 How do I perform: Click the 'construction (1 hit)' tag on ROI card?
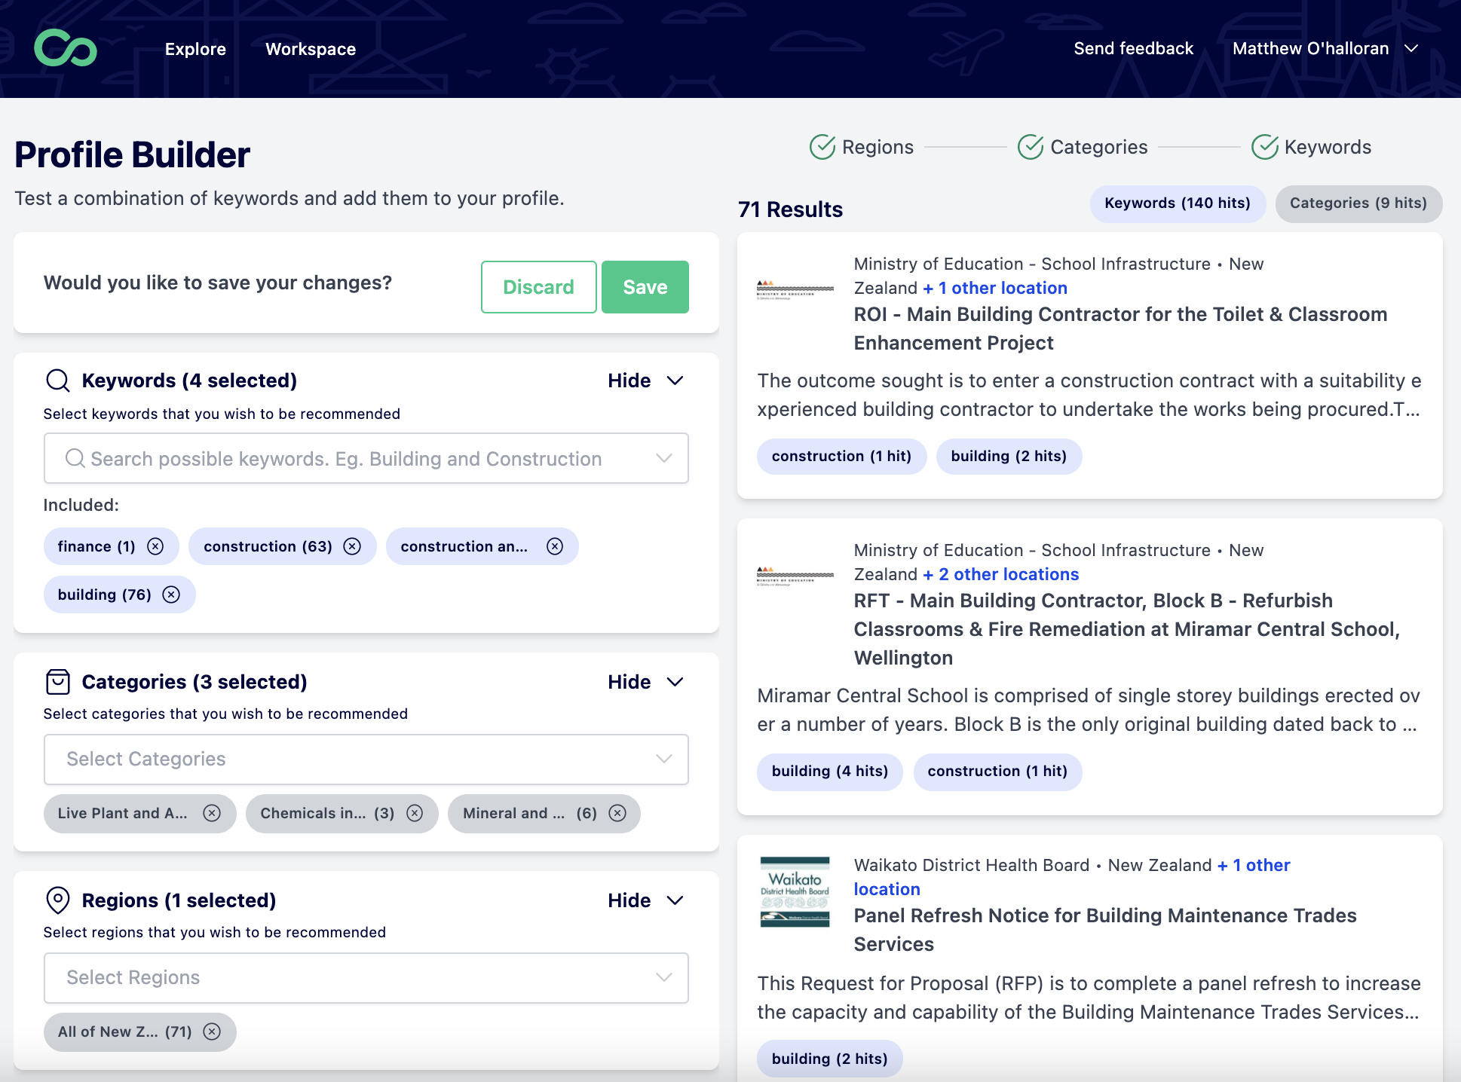click(841, 457)
